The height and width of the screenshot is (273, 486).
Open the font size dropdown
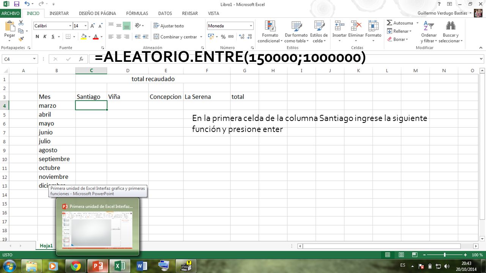86,26
